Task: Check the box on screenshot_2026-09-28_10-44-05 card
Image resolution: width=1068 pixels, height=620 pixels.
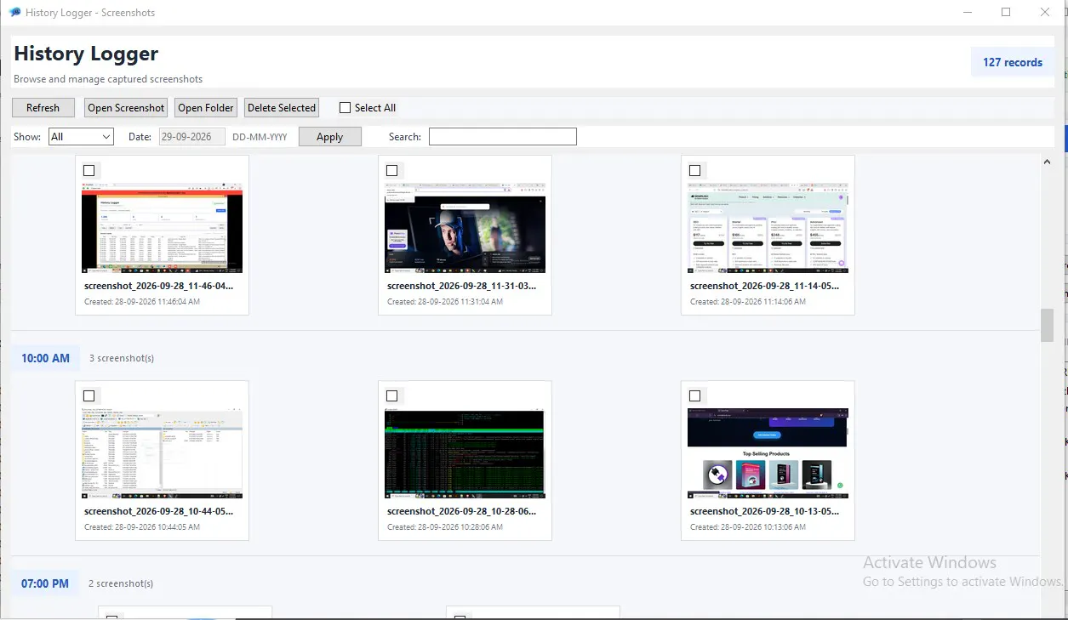Action: [x=89, y=395]
